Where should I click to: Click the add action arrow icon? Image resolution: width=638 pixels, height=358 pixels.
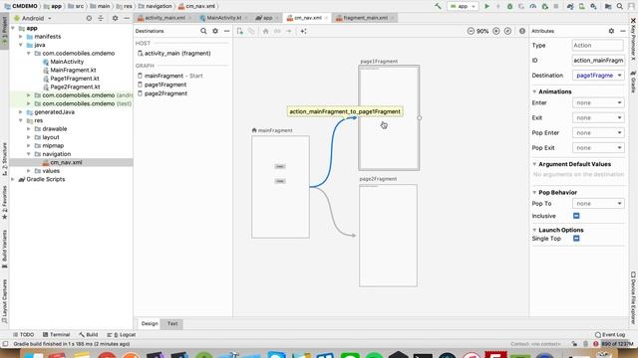click(x=288, y=31)
